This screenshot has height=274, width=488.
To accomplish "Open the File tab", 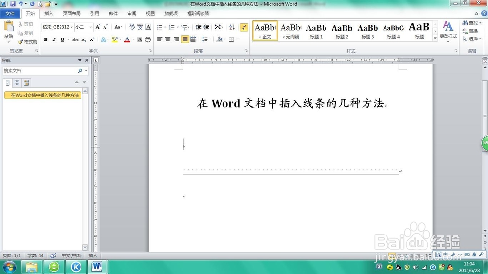I will (x=10, y=13).
